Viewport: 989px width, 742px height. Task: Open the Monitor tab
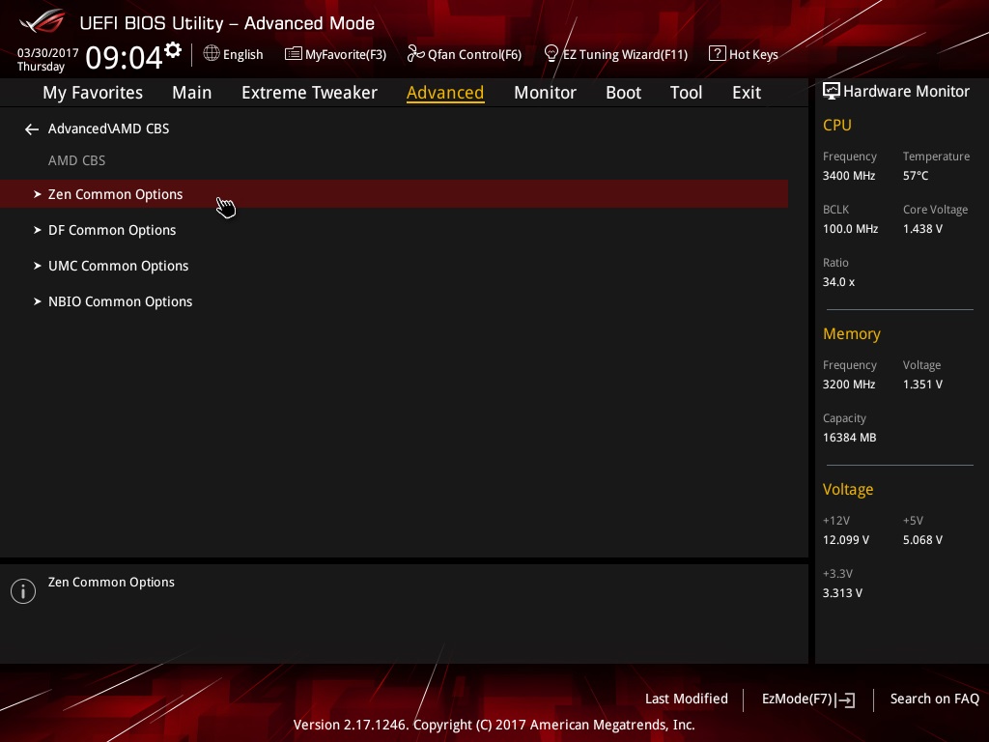tap(545, 93)
